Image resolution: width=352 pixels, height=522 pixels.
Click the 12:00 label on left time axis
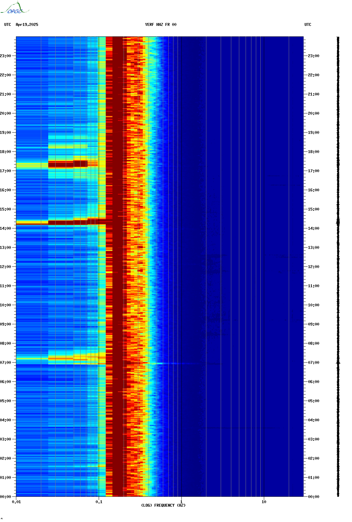coord(5,267)
